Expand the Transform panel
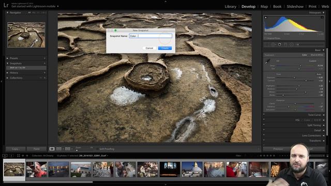Image resolution: width=331 pixels, height=186 pixels. [x=323, y=141]
